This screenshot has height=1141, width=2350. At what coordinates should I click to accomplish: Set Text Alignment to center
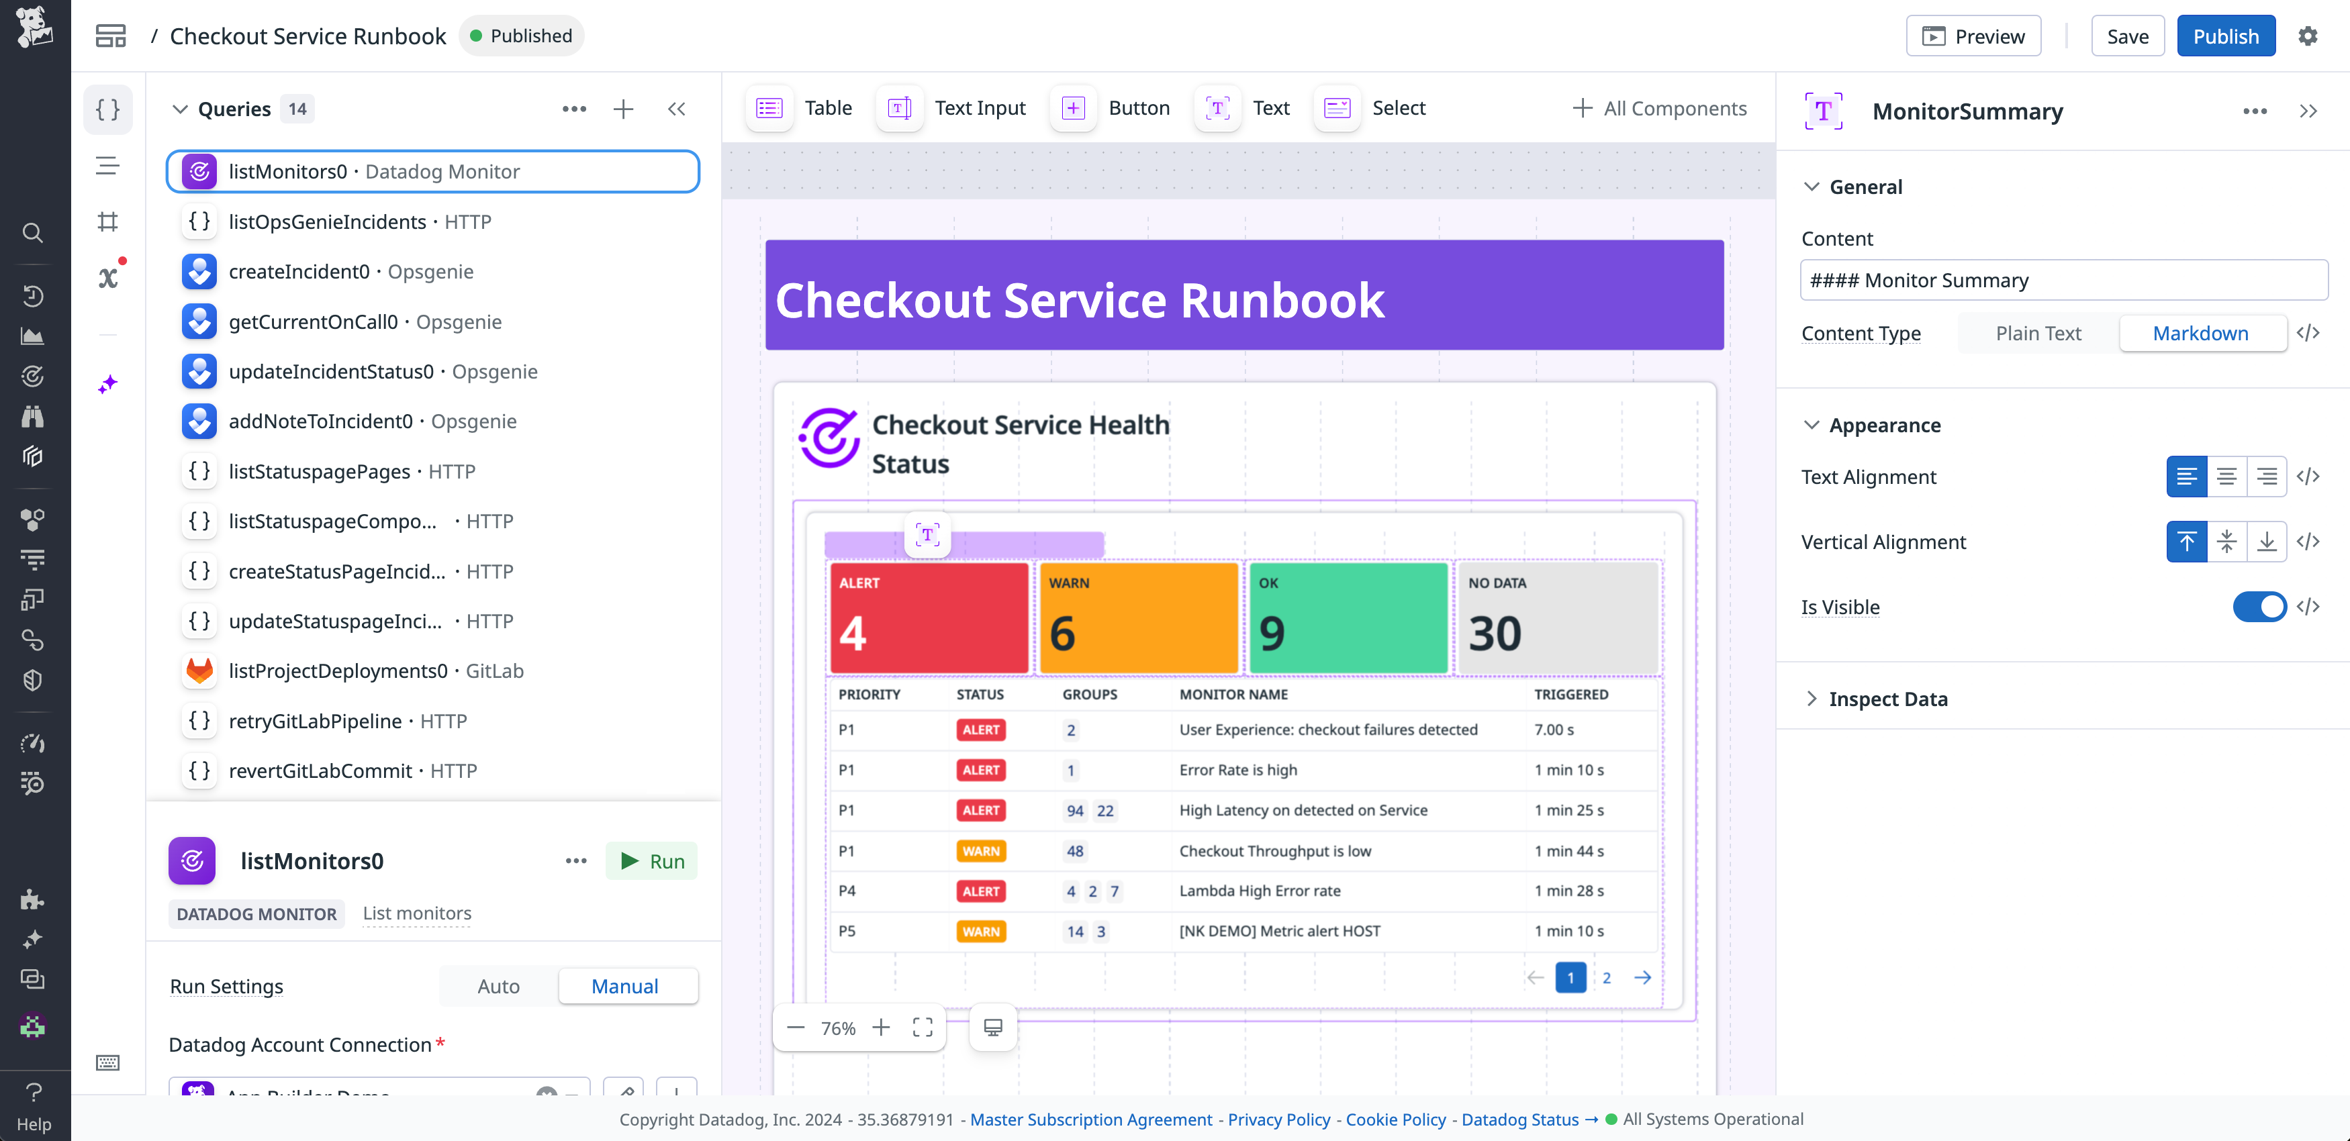click(x=2227, y=476)
